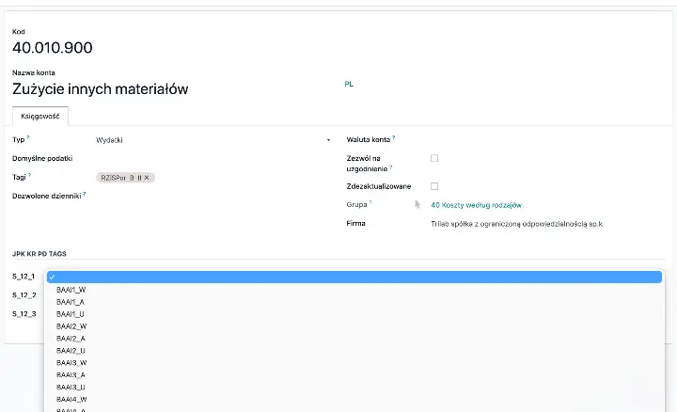Open the Typ dropdown showing Wydatki
Viewport: 677px width, 412px height.
click(212, 140)
